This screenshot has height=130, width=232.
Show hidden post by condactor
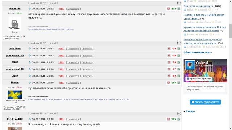click(x=88, y=49)
